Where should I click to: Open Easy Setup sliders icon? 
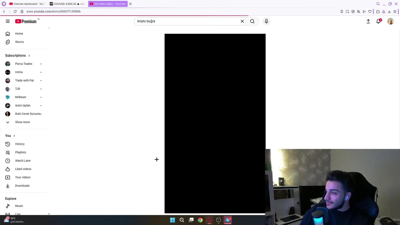[x=395, y=12]
